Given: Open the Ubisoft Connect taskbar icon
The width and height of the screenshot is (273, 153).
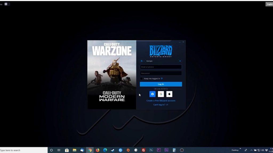Looking at the screenshot, I should tap(121, 150).
